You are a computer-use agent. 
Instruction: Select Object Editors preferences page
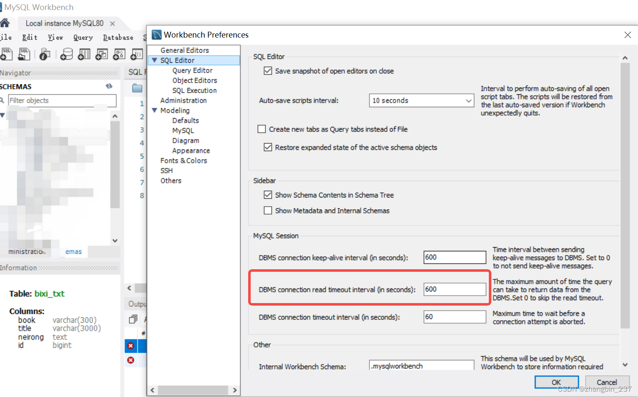click(195, 80)
